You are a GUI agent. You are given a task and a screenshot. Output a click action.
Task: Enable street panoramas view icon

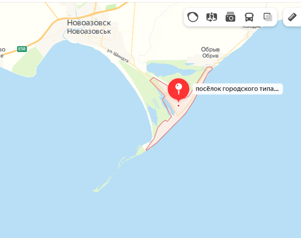(x=212, y=17)
